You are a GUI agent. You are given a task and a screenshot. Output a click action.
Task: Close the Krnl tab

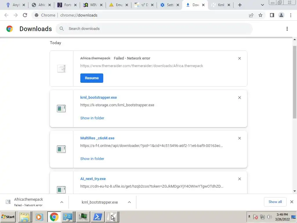(229, 5)
